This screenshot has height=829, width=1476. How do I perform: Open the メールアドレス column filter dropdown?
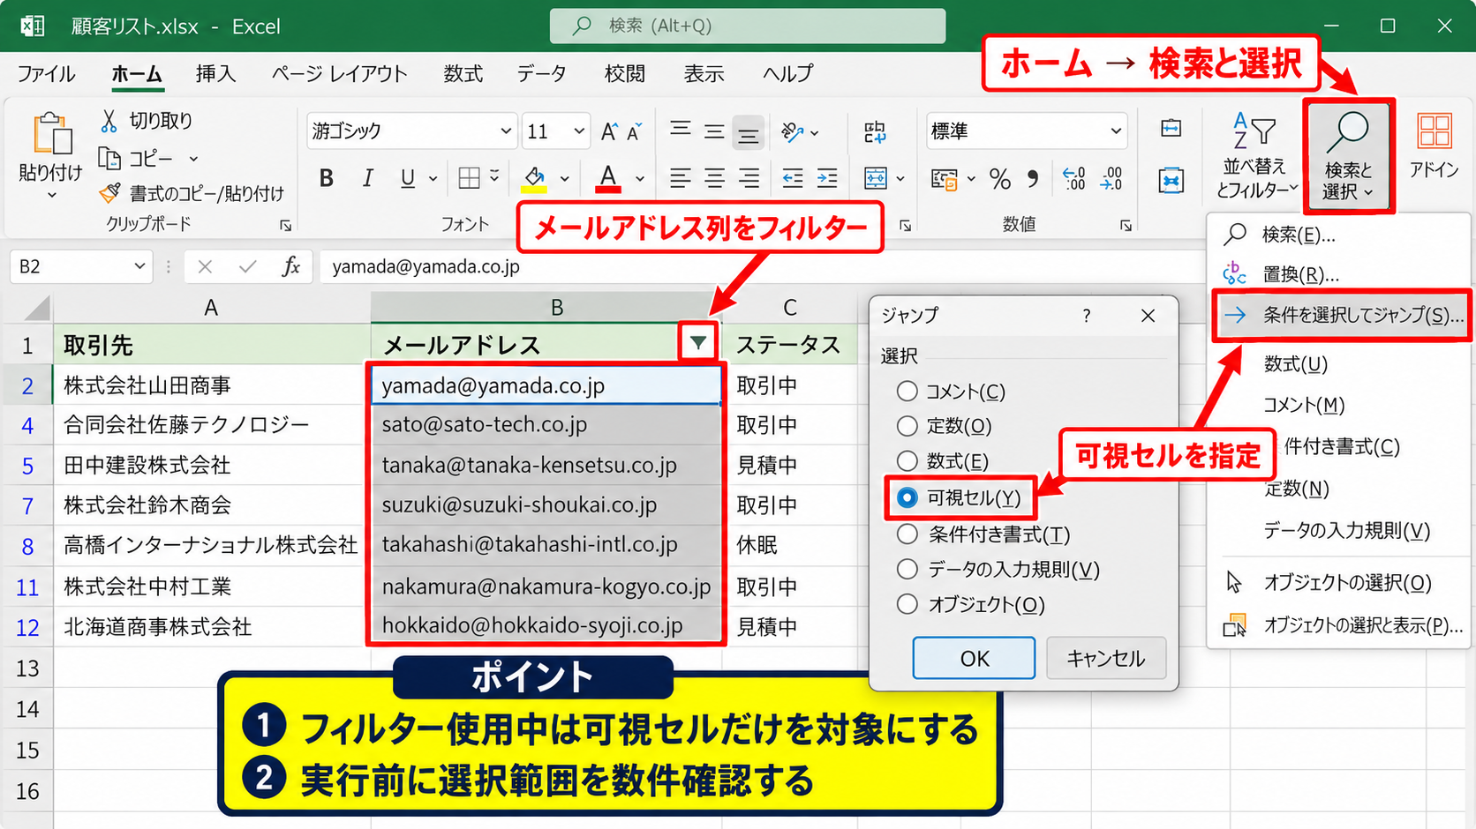tap(698, 342)
